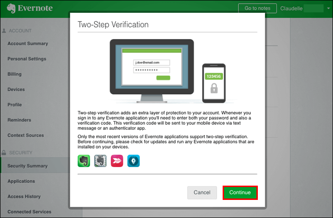Click the ACCOUNT section heading
The width and height of the screenshot is (333, 218).
[20, 31]
